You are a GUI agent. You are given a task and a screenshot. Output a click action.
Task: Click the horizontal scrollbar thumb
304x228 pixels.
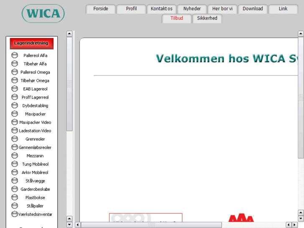point(151,225)
